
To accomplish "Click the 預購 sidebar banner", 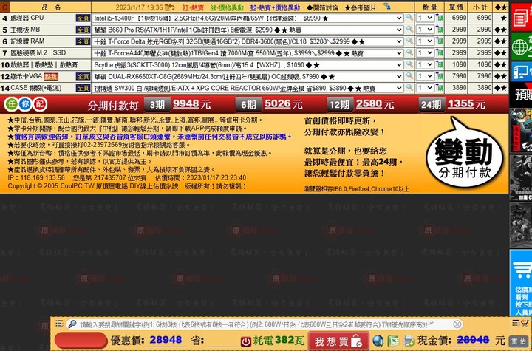I will (521, 95).
